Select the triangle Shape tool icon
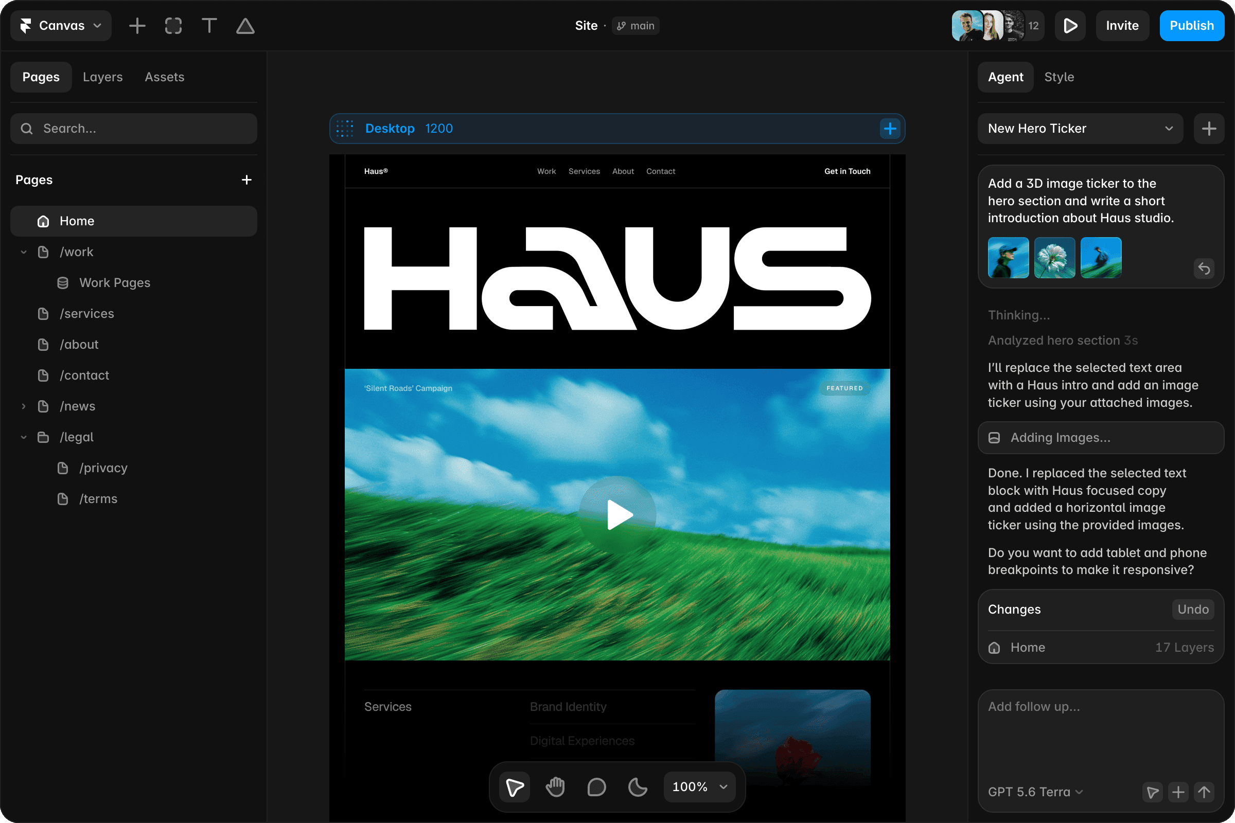This screenshot has width=1235, height=823. (x=245, y=26)
